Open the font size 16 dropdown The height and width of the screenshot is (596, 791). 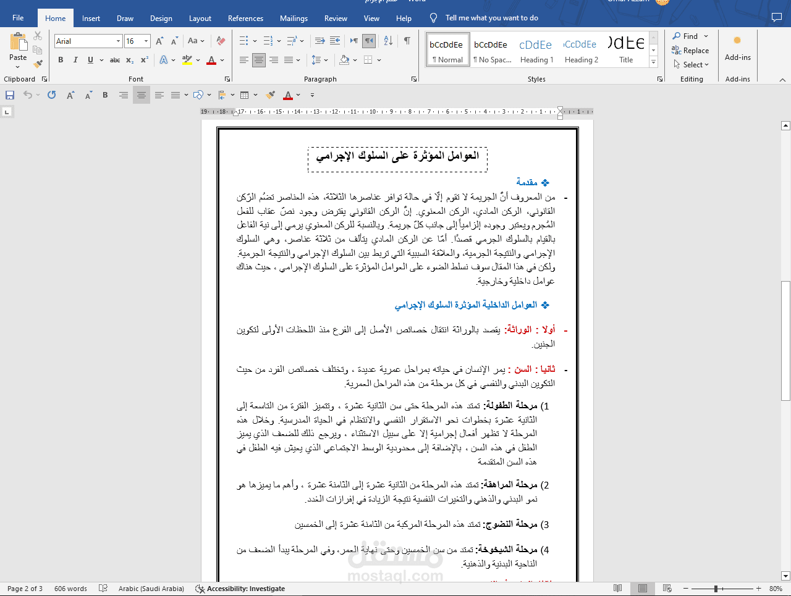click(x=146, y=41)
